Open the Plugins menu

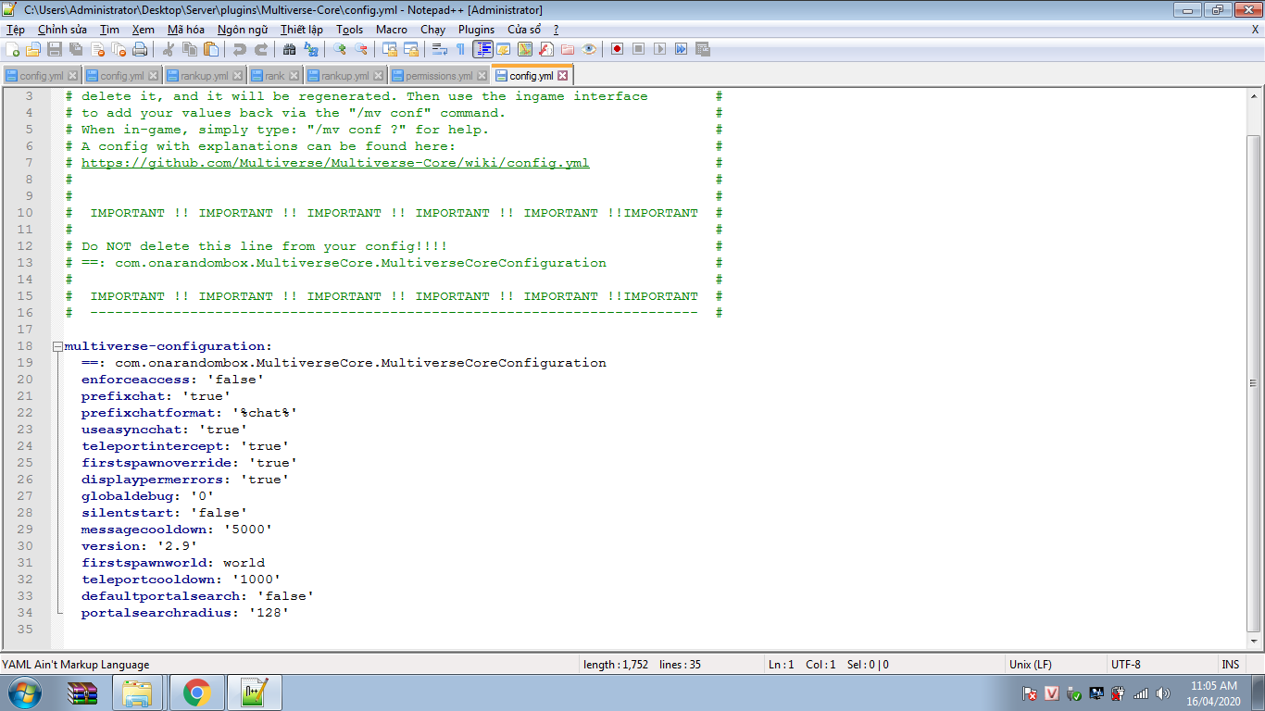[477, 30]
